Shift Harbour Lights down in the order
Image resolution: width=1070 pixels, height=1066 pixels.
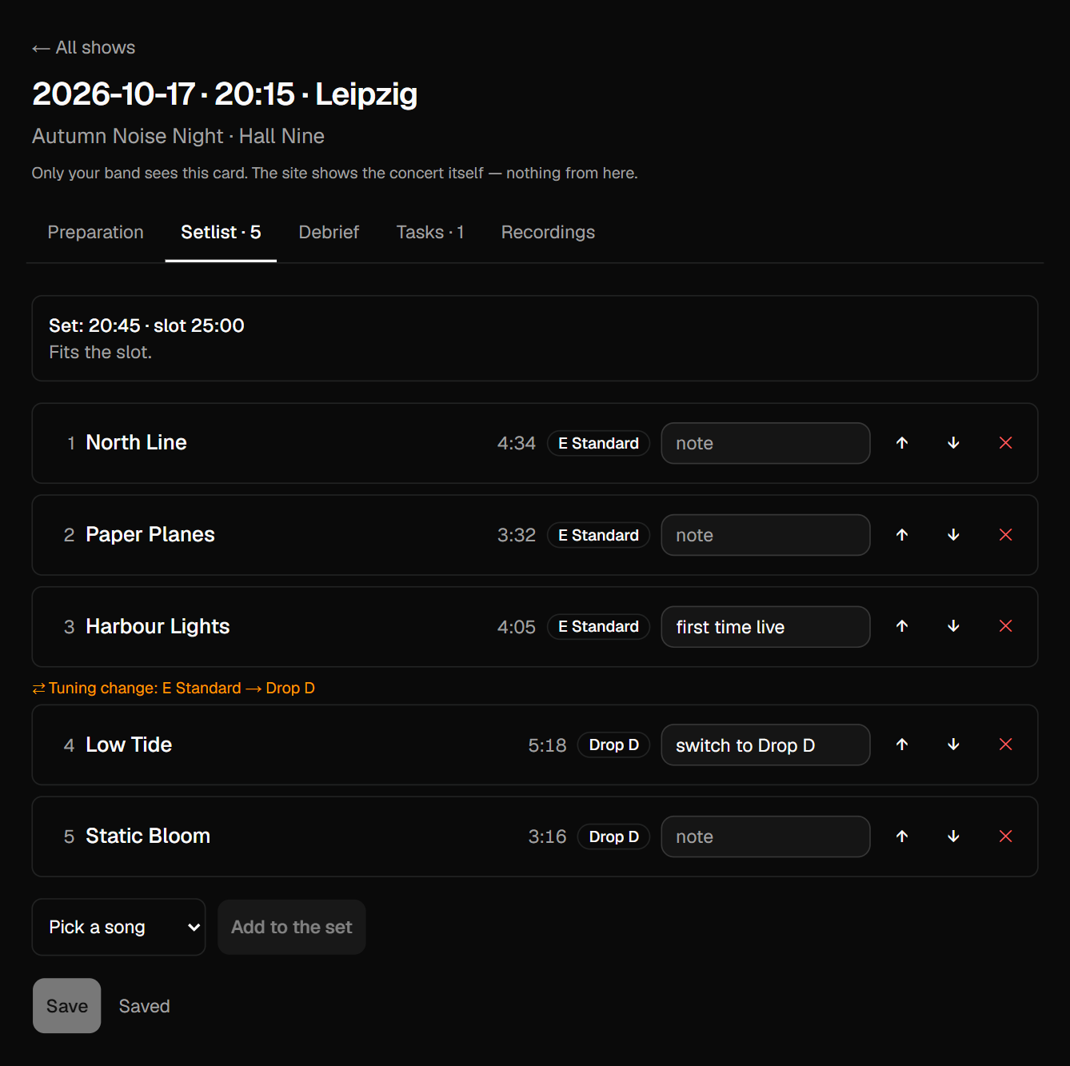pyautogui.click(x=953, y=626)
